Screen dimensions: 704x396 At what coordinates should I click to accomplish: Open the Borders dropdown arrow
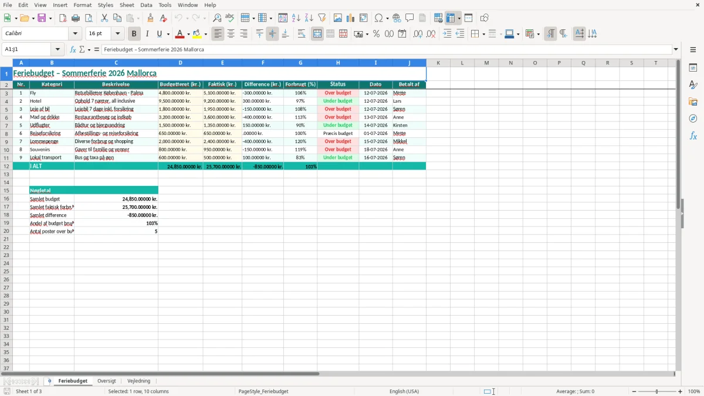pos(483,34)
